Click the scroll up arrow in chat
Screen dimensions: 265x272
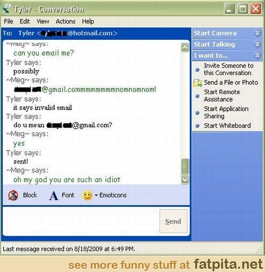click(x=185, y=47)
